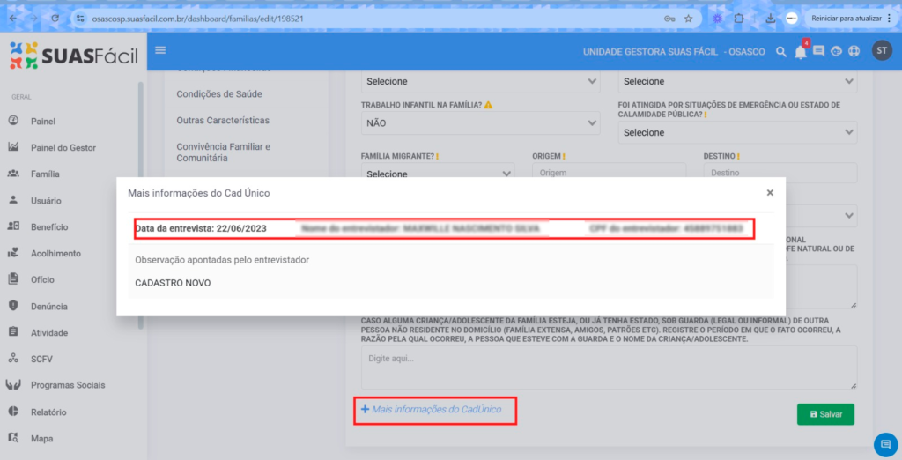Click the Ofício document icon
902x460 pixels.
[13, 278]
